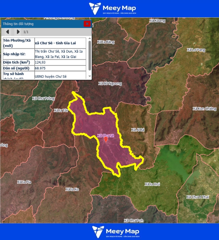Click the Xã Kon Chiêng map label
Screen dimensions: 219x240
click(204, 109)
